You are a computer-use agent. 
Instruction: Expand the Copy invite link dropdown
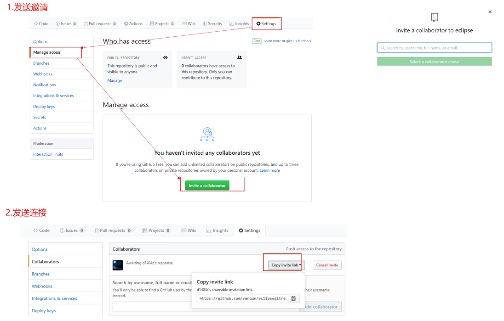click(286, 265)
